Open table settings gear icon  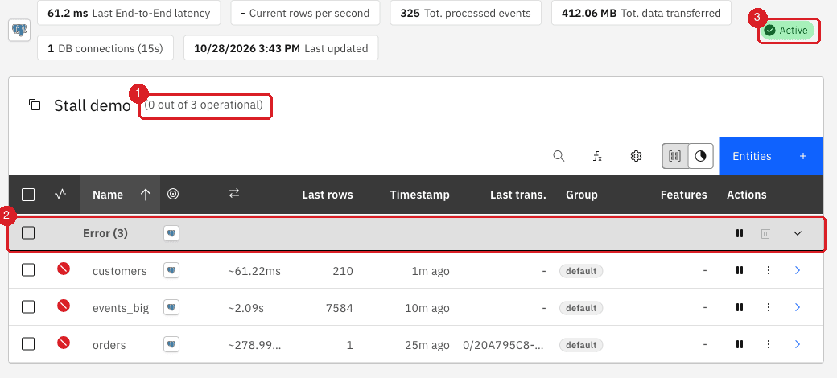[x=635, y=156]
